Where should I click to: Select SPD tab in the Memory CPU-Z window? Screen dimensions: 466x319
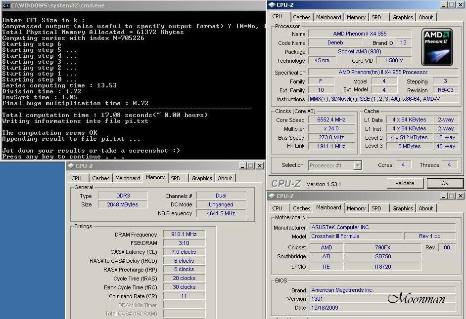(x=176, y=178)
